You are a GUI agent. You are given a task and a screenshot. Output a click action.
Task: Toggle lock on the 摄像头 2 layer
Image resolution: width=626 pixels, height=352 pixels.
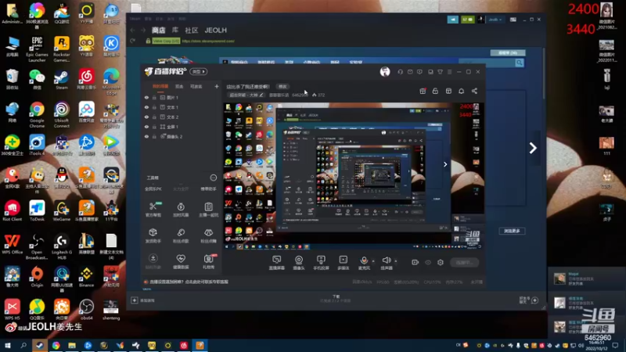click(x=154, y=136)
